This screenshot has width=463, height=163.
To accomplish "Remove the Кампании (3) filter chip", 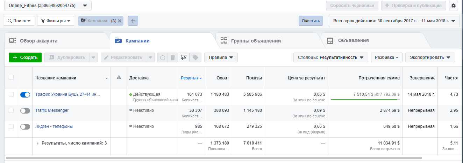I will coord(120,21).
